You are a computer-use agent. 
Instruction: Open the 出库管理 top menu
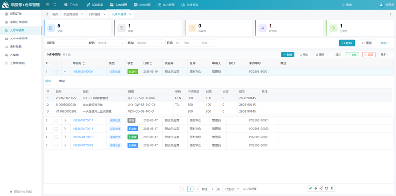pyautogui.click(x=143, y=5)
